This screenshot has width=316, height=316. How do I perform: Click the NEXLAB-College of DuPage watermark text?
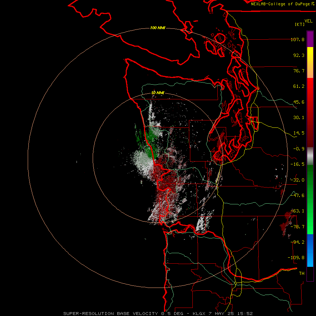(x=282, y=4)
